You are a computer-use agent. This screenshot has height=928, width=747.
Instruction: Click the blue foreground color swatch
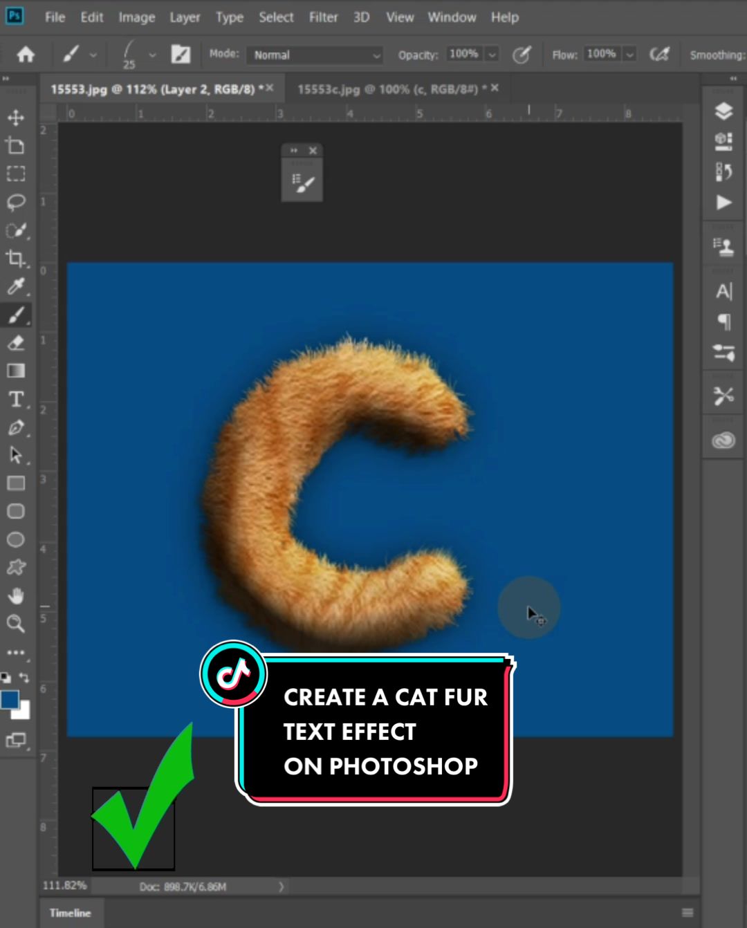(x=10, y=700)
